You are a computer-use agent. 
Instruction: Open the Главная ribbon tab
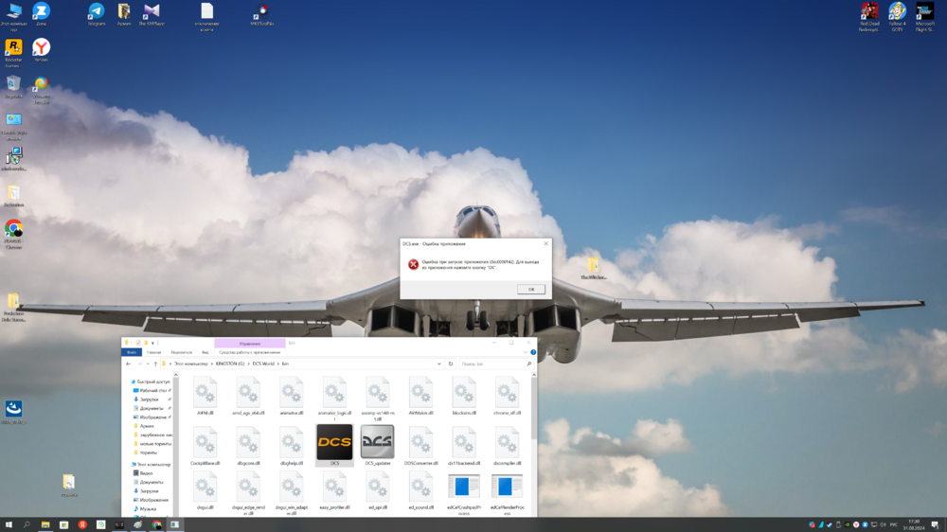[x=154, y=352]
